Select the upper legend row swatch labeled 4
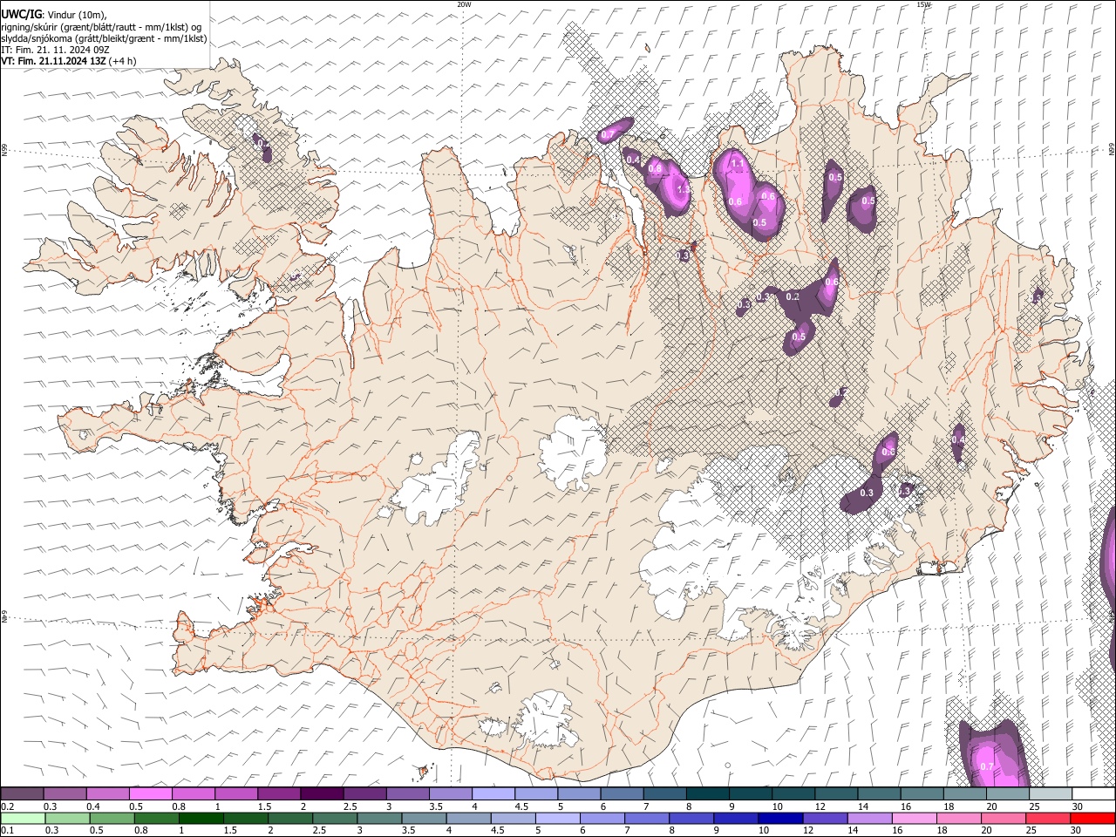Viewport: 1116px width, 837px height. [493, 793]
